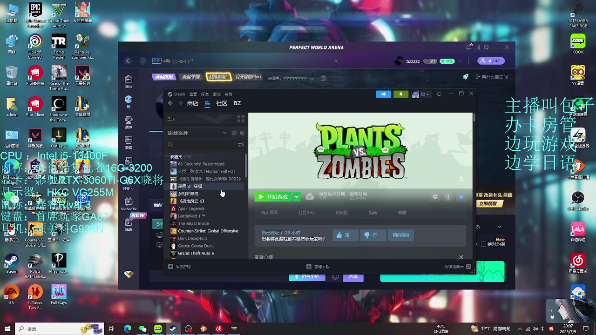The image size is (596, 335).
Task: Open the 指南 link
Action: tap(373, 213)
